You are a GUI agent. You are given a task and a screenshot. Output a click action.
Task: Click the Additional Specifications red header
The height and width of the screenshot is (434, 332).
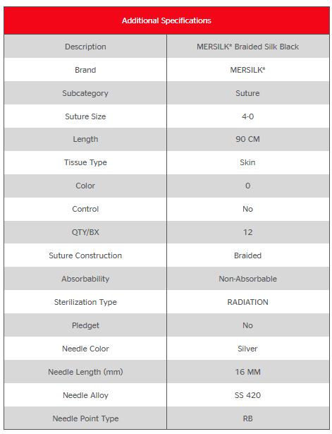coord(166,20)
